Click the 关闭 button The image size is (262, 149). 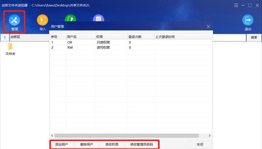click(x=200, y=145)
